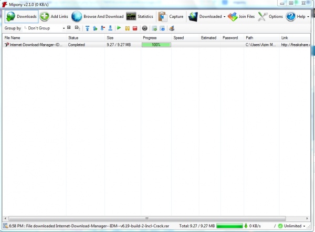Move selected download to top
Viewport: 315px width, 232px height.
87,28
